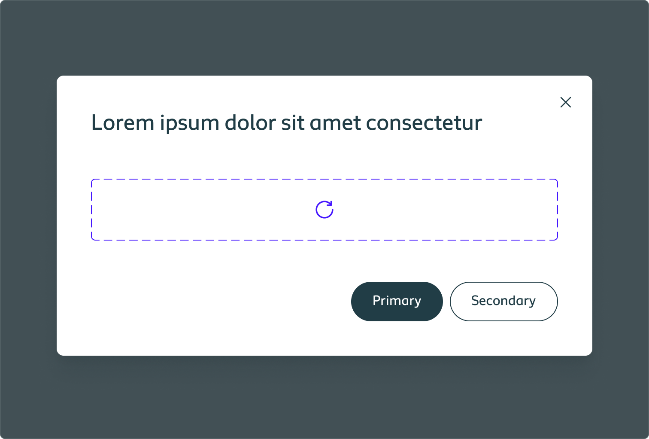Confirm the dialog with Primary
The image size is (649, 439).
(x=397, y=301)
